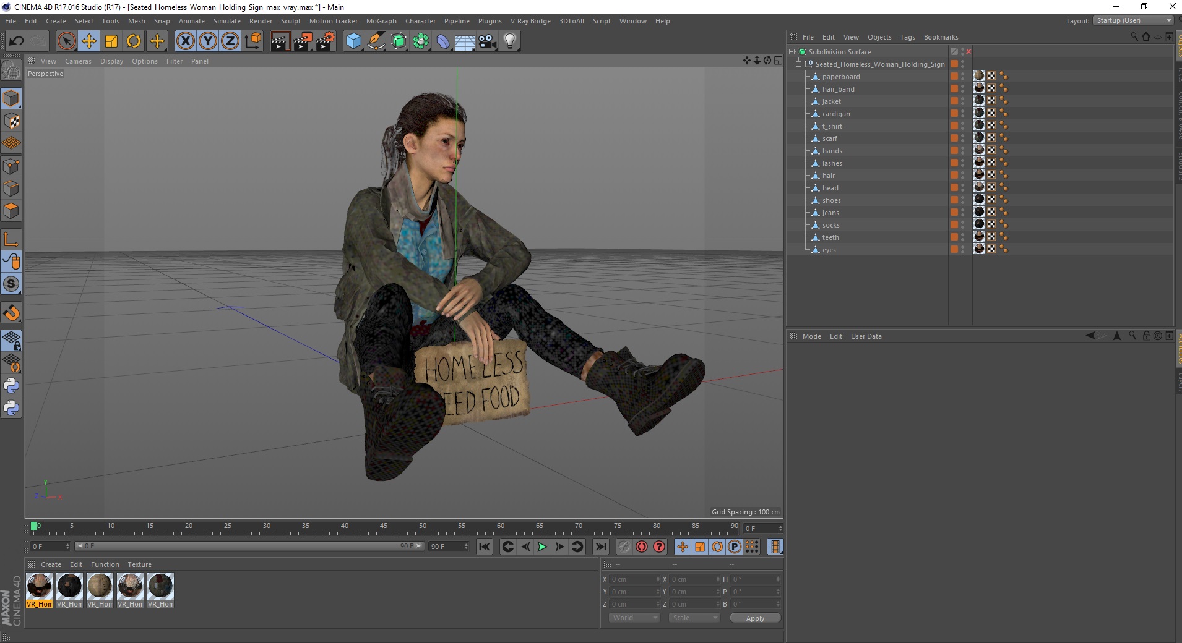
Task: Toggle visibility dots for cardigan
Action: coord(962,114)
